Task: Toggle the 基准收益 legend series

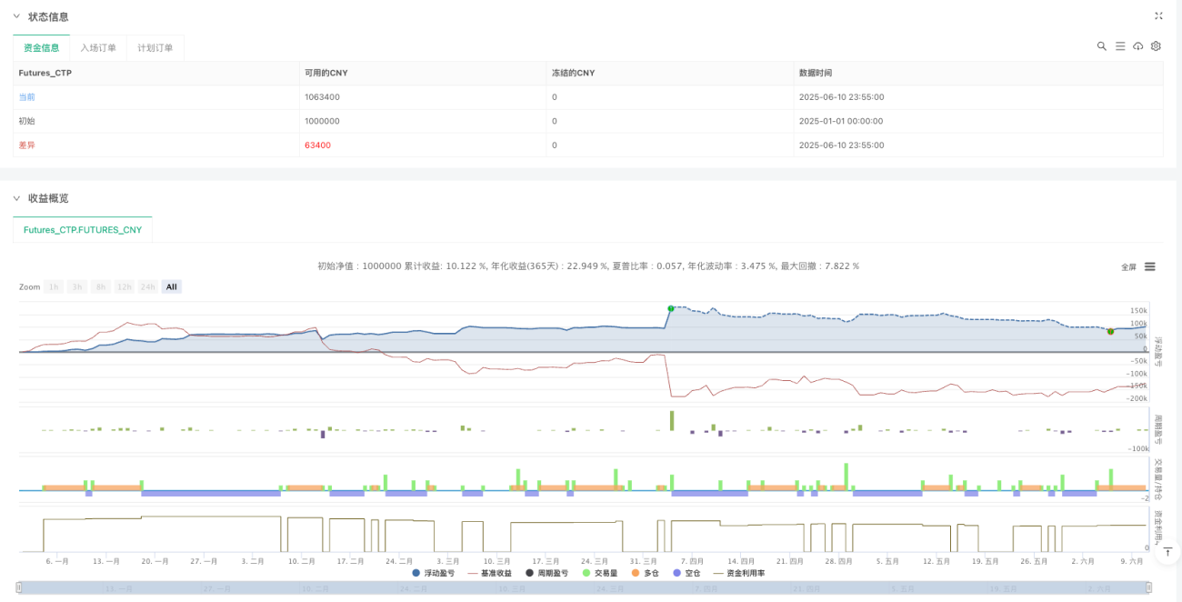Action: tap(489, 573)
